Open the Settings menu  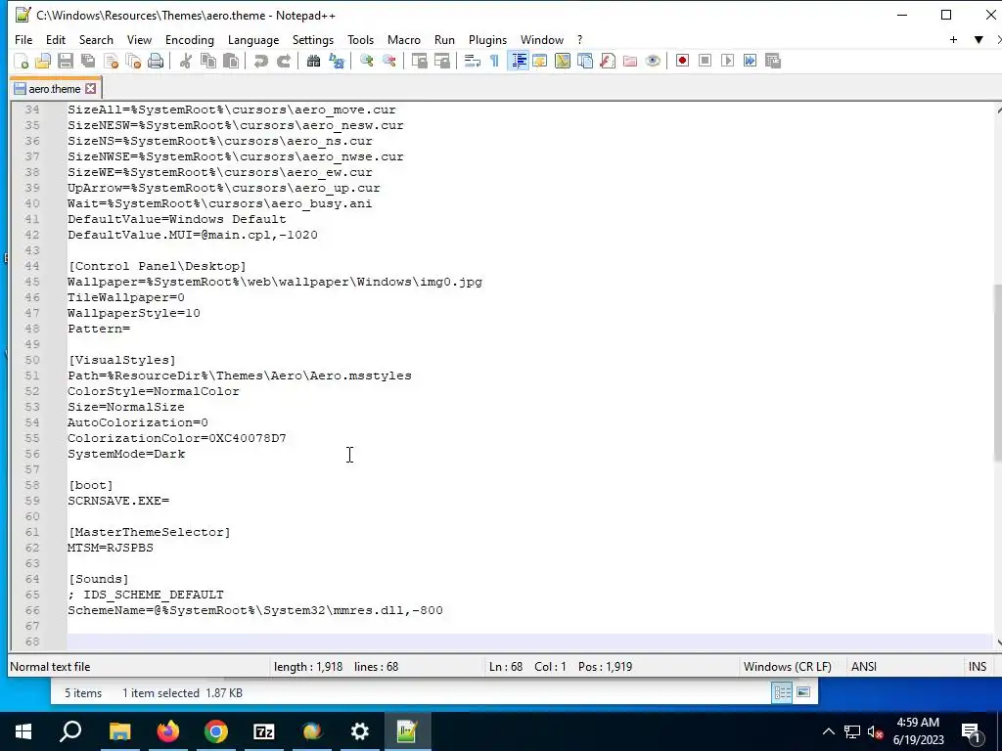pos(313,39)
